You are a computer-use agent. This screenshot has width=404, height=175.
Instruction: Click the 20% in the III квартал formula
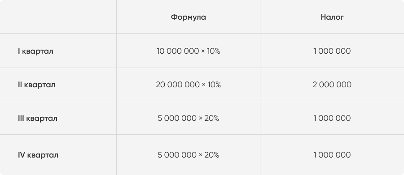212,118
